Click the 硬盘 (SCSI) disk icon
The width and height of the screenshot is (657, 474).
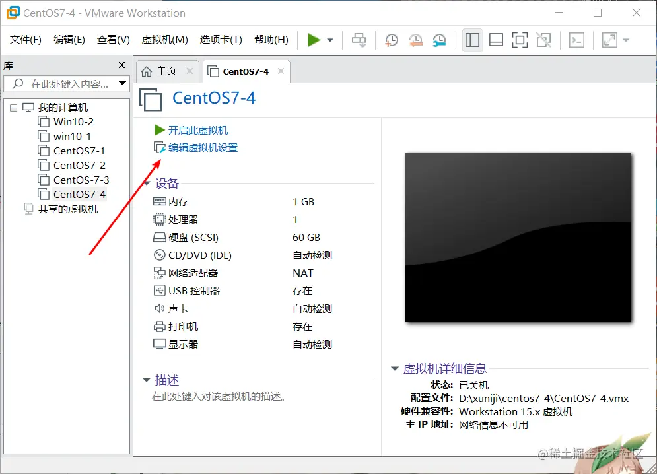(160, 238)
